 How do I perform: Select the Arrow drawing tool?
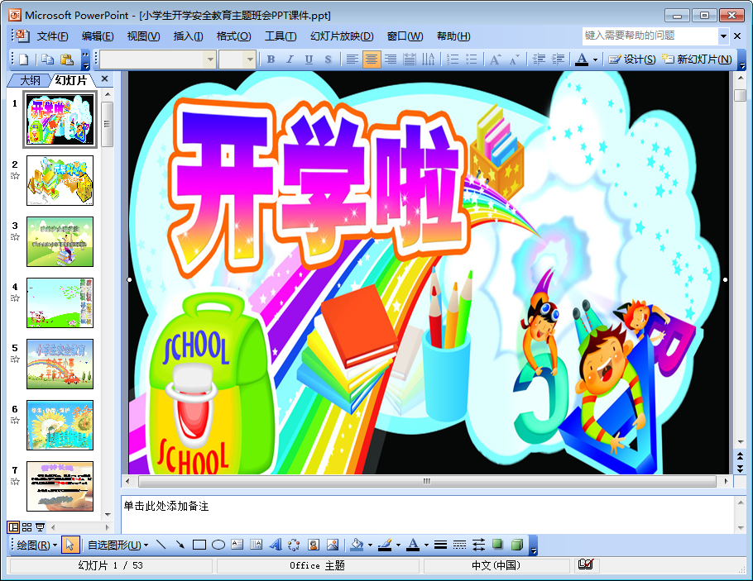click(180, 545)
